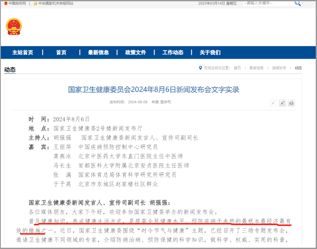Screen dimensions: 317x249
Task: Open the 首页 tab in navigation bar
Action: coord(61,53)
